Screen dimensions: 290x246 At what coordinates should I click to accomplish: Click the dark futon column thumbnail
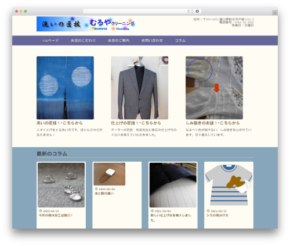[173, 185]
